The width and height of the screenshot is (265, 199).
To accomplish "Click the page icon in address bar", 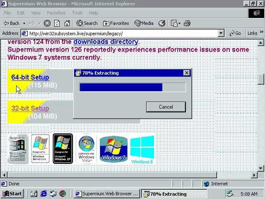I will tap(24, 33).
